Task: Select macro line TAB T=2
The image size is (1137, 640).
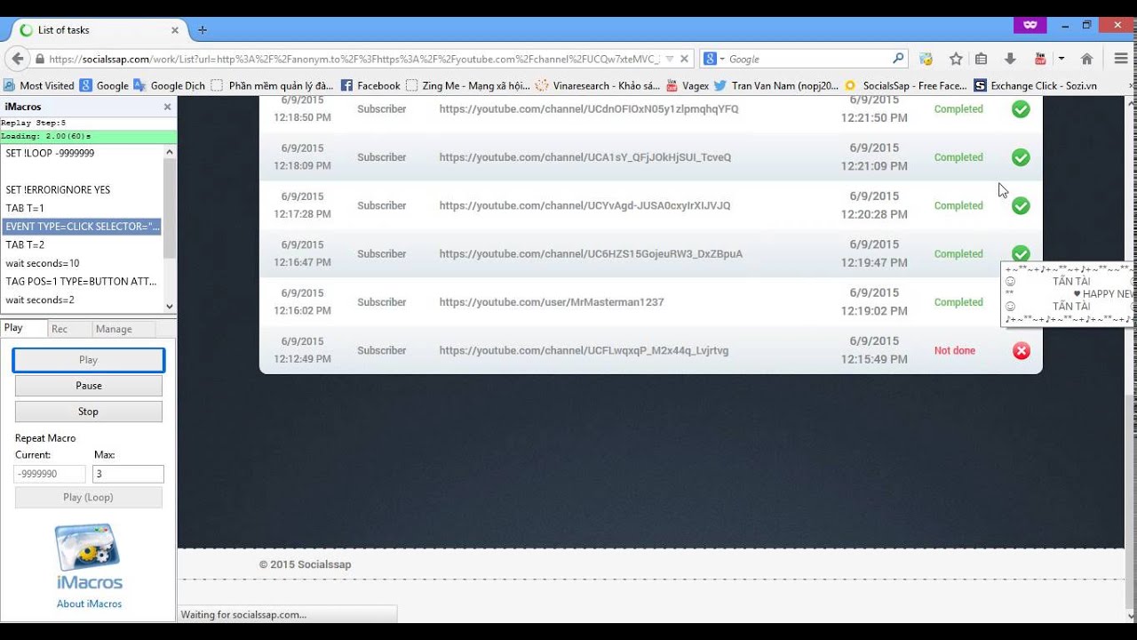Action: click(82, 244)
